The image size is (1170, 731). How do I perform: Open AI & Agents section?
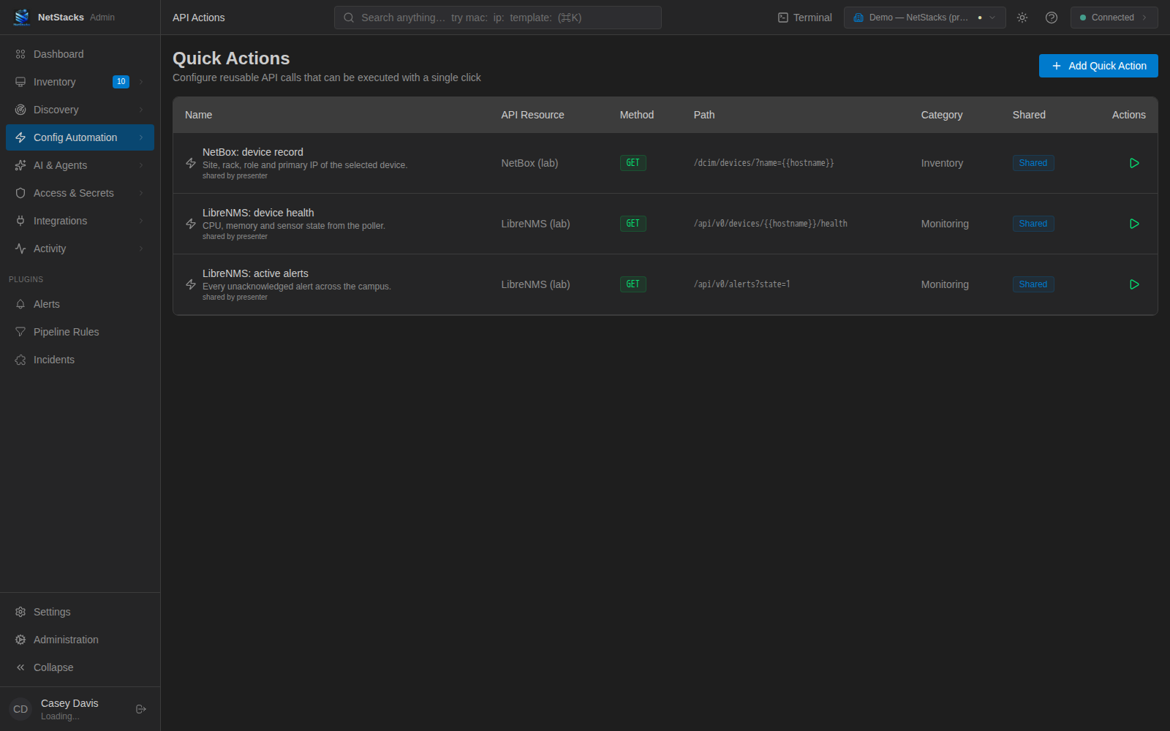click(80, 165)
